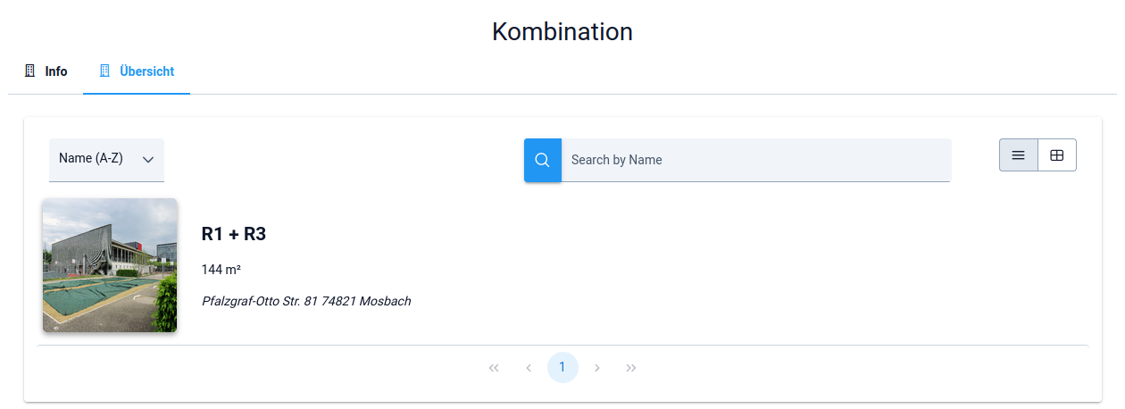The height and width of the screenshot is (409, 1125).
Task: Click the 144 m² area label
Action: click(x=221, y=270)
